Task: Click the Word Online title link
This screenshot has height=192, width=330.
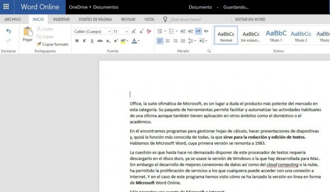Action: (x=40, y=7)
